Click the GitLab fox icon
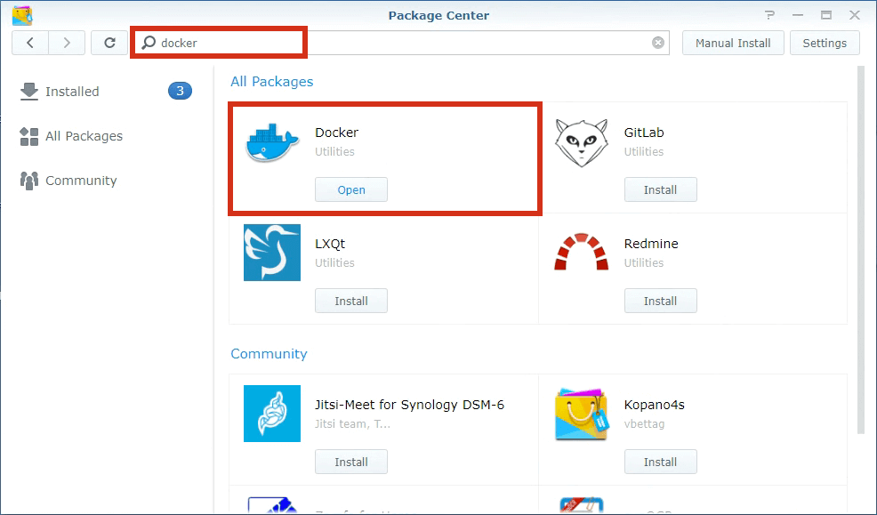 pyautogui.click(x=582, y=143)
